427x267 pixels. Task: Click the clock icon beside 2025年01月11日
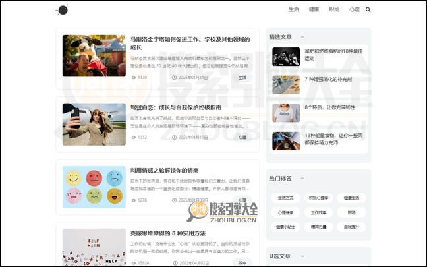174,78
